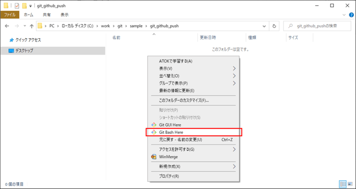Open the address bar history dropdown

coord(265,26)
